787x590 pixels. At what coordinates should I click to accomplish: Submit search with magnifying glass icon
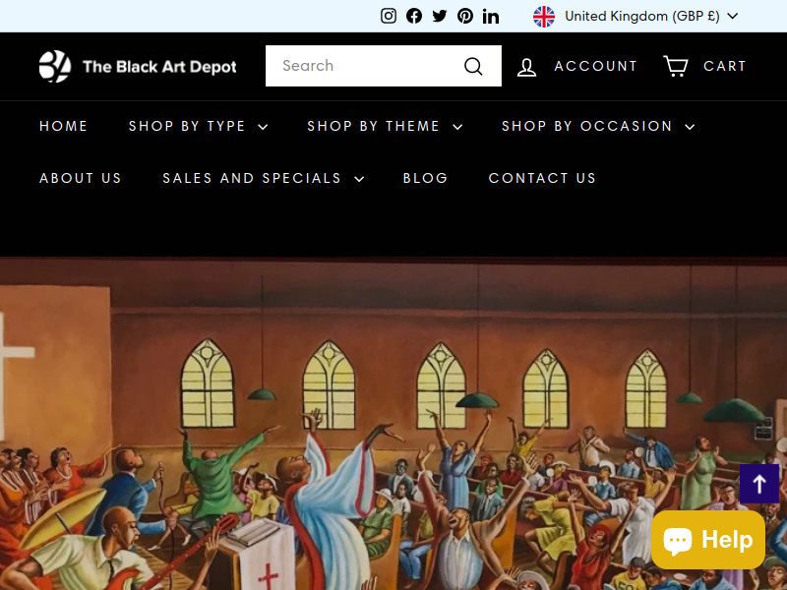[473, 66]
